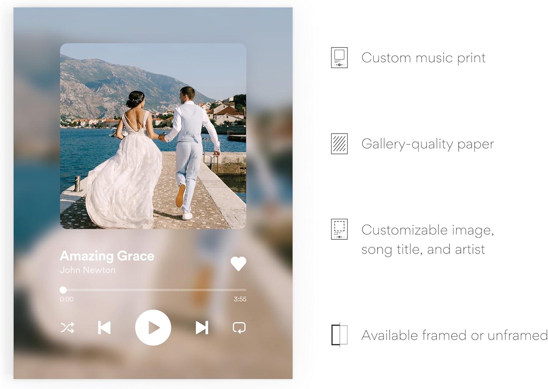Image resolution: width=548 pixels, height=389 pixels.
Task: Click the "Custom music print" text
Action: click(x=423, y=58)
